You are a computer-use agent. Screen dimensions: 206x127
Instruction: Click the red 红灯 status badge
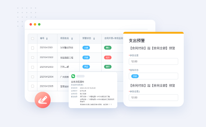[108, 57]
